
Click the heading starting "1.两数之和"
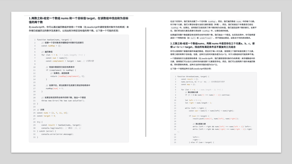pyautogui.click(x=79, y=20)
